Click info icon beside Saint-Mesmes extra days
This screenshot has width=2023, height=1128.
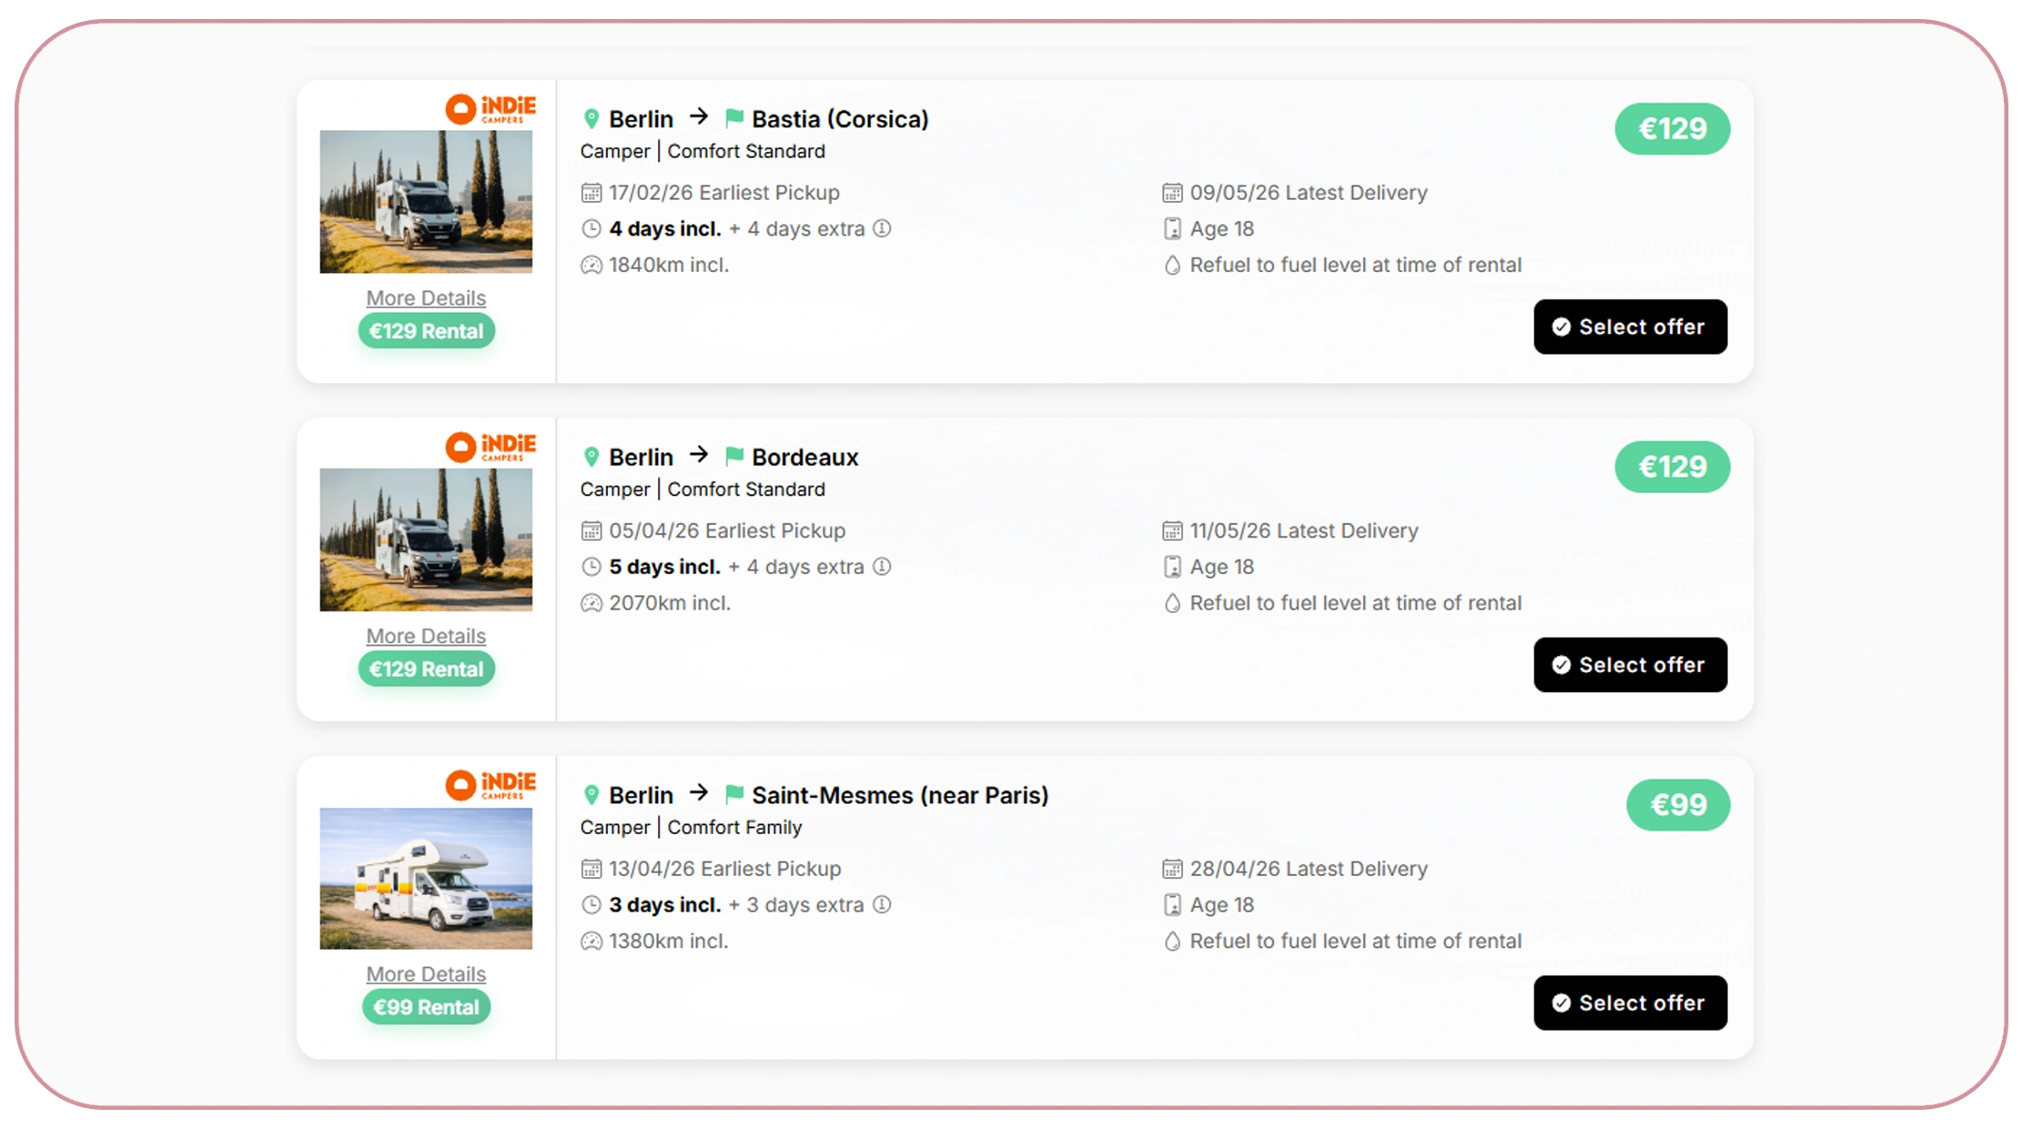882,905
